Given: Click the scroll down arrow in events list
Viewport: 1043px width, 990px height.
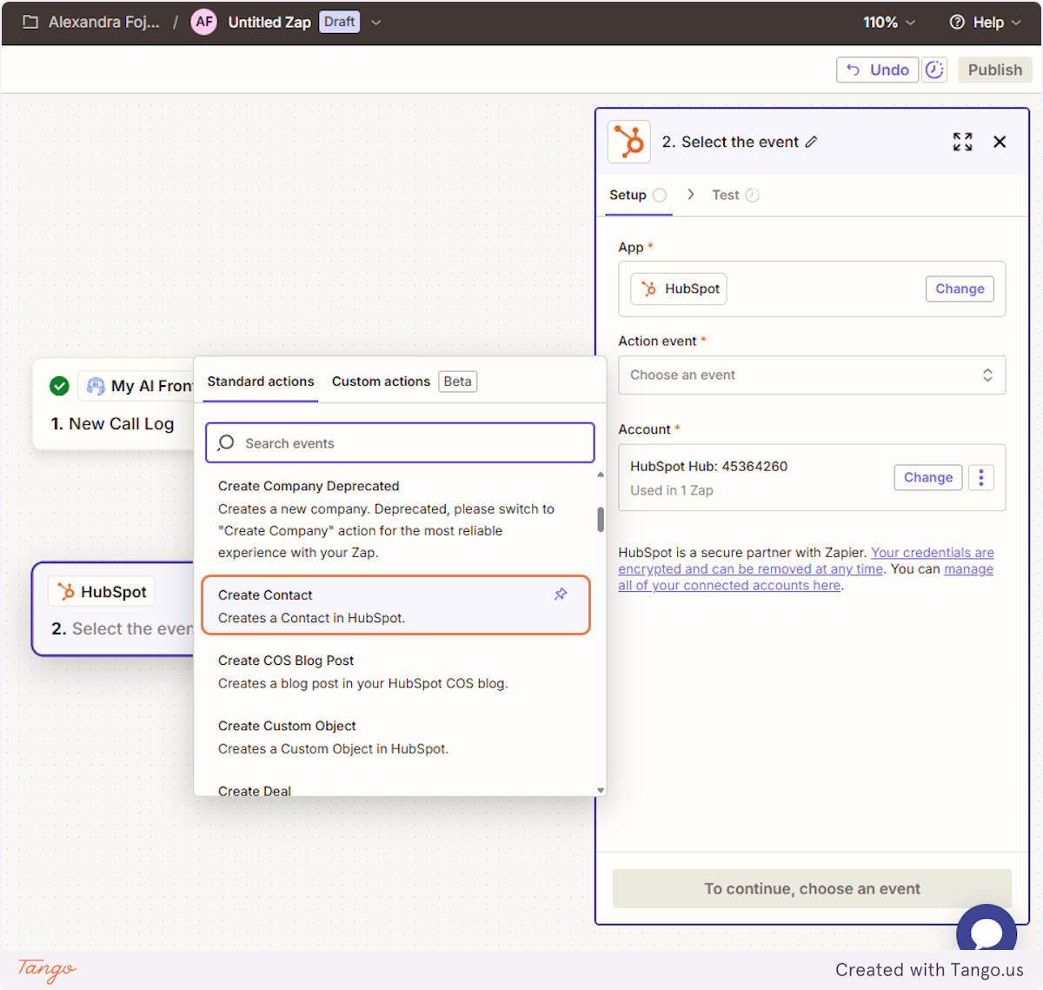Looking at the screenshot, I should pyautogui.click(x=601, y=790).
